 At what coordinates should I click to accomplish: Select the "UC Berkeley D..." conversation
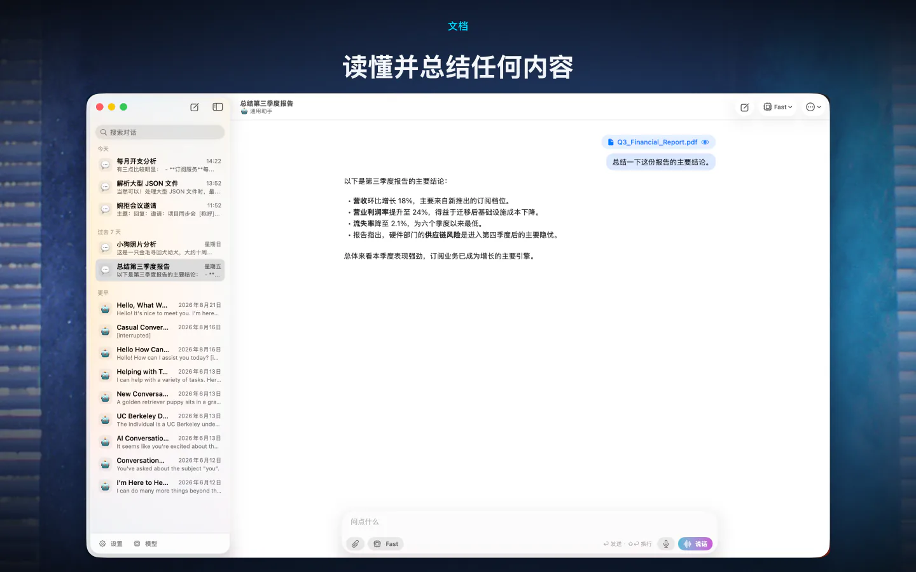point(160,420)
